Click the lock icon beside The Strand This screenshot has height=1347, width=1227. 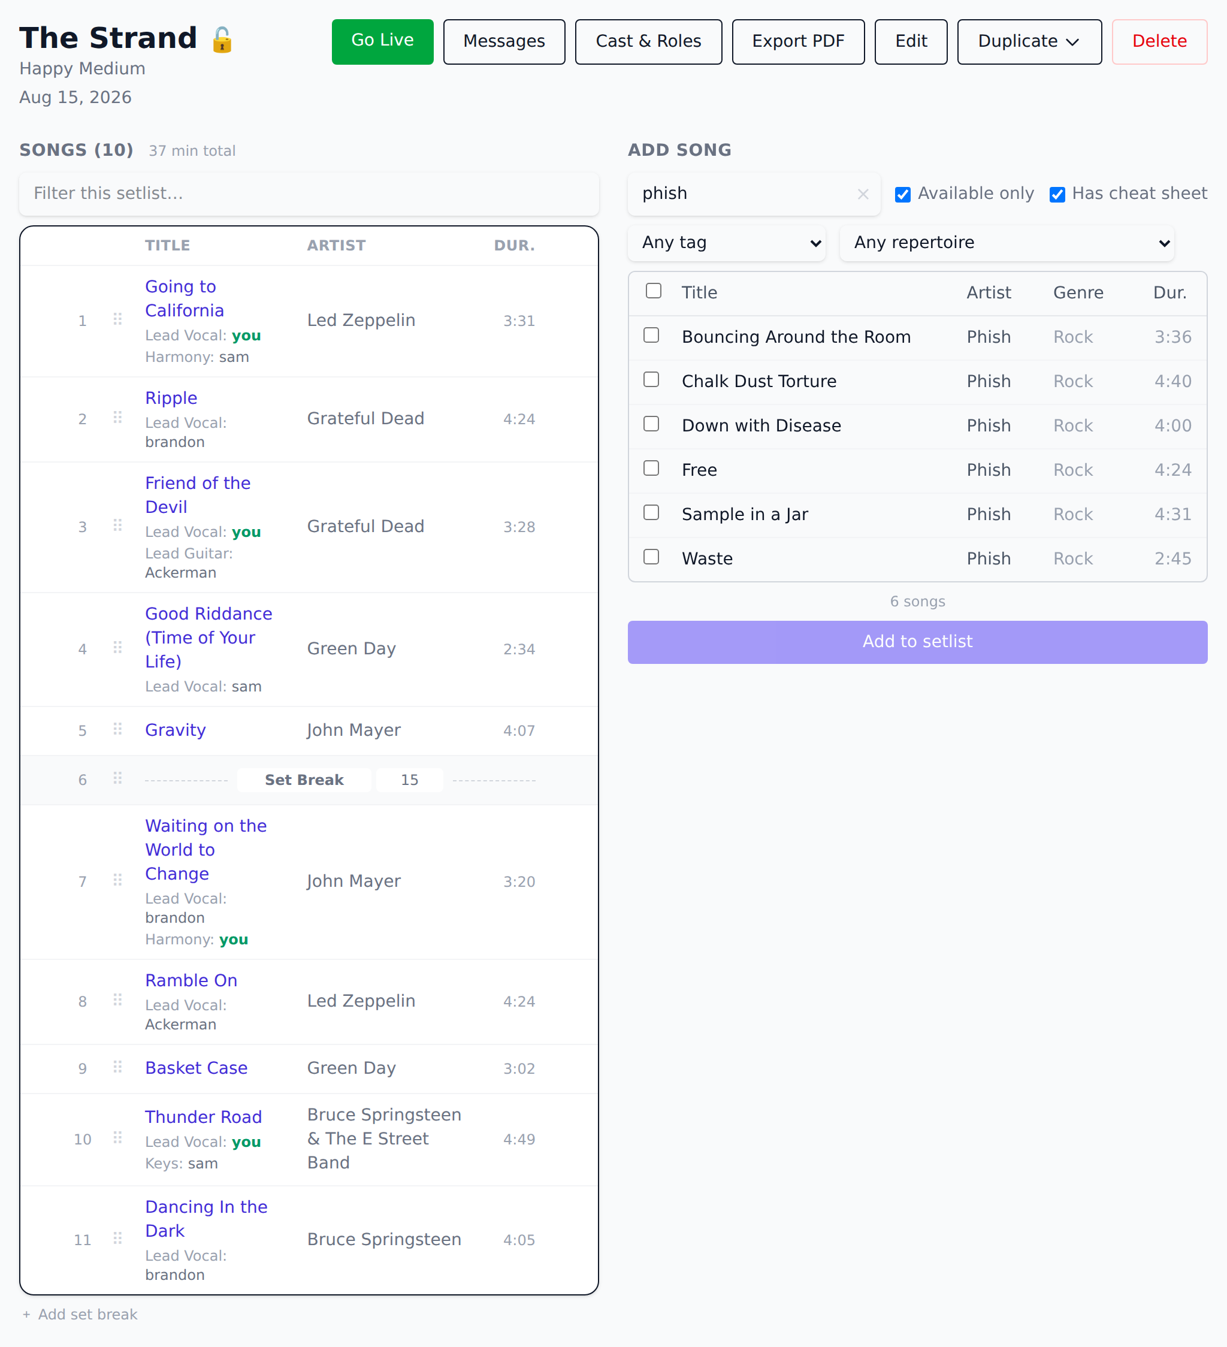point(222,40)
